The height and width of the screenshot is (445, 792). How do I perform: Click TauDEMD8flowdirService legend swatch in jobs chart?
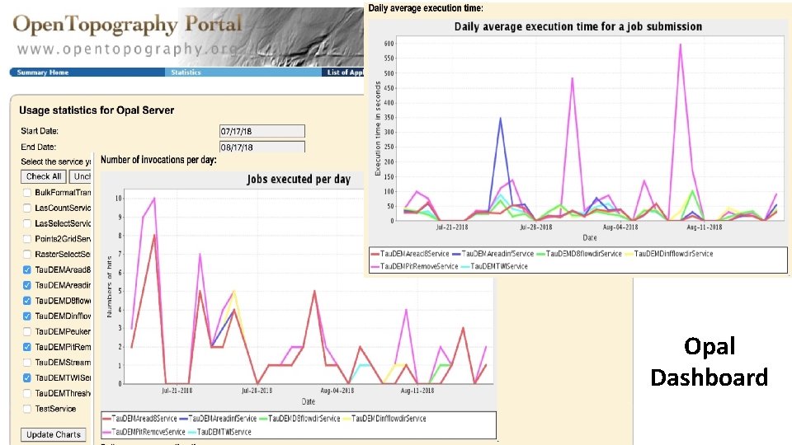click(x=263, y=419)
